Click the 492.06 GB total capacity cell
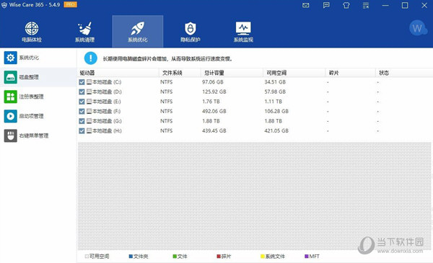The height and width of the screenshot is (263, 433). (x=214, y=112)
